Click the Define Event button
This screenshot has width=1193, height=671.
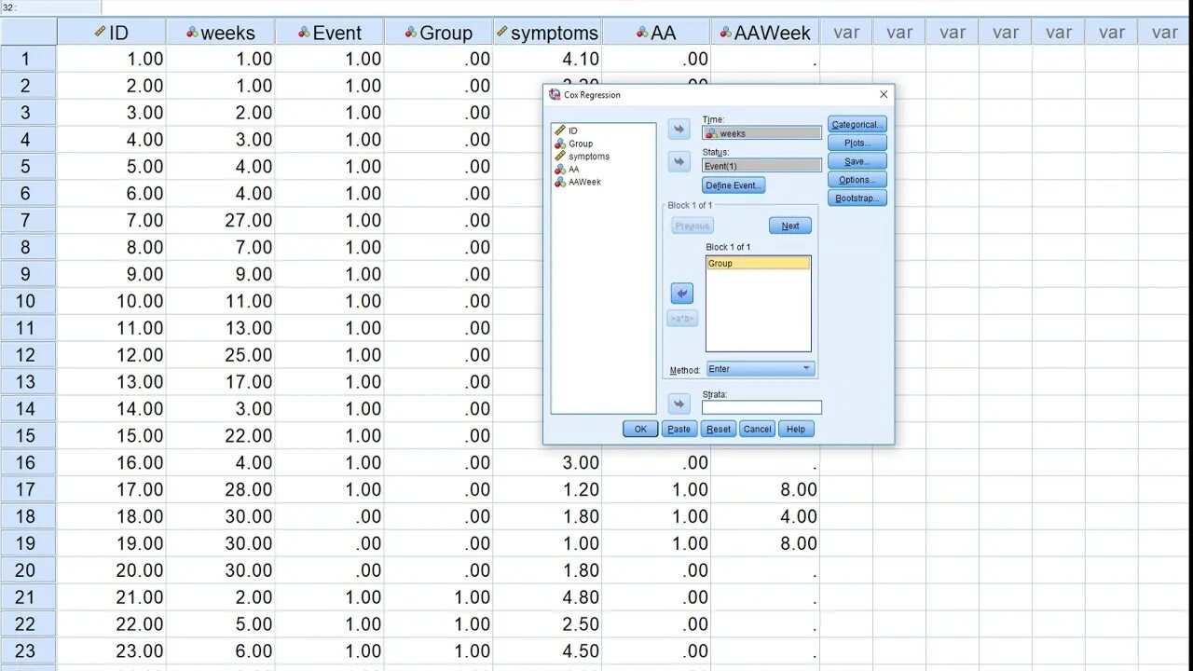(x=734, y=185)
